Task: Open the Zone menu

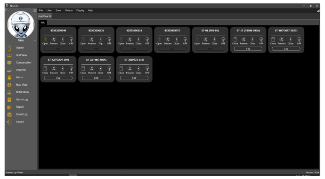Action: [x=58, y=10]
